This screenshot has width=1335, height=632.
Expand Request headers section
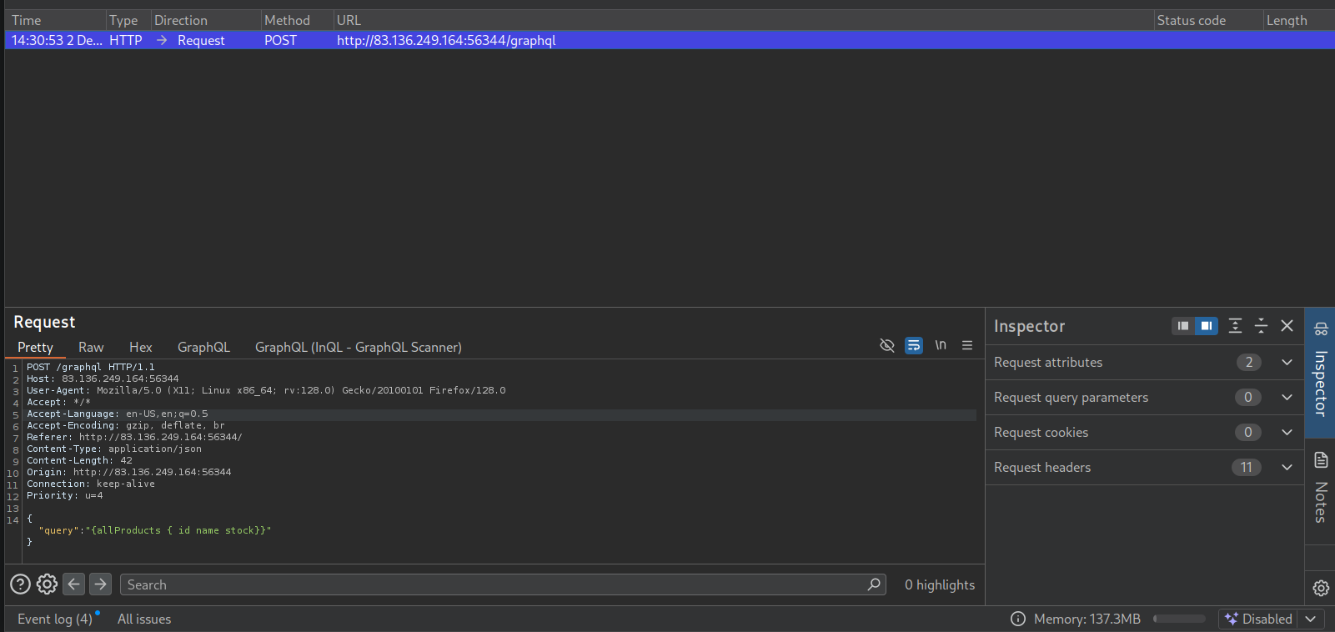[x=1287, y=467]
